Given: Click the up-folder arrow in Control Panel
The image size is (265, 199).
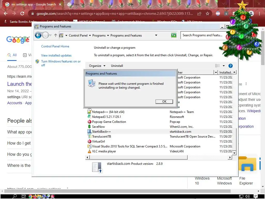Looking at the screenshot, I should 56,35.
